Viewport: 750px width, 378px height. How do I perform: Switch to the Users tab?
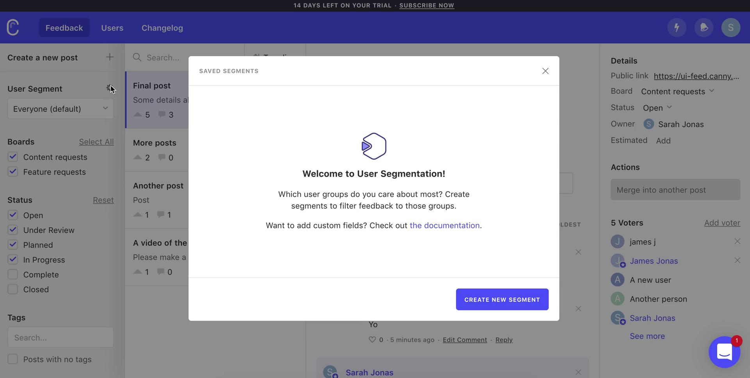click(x=112, y=28)
